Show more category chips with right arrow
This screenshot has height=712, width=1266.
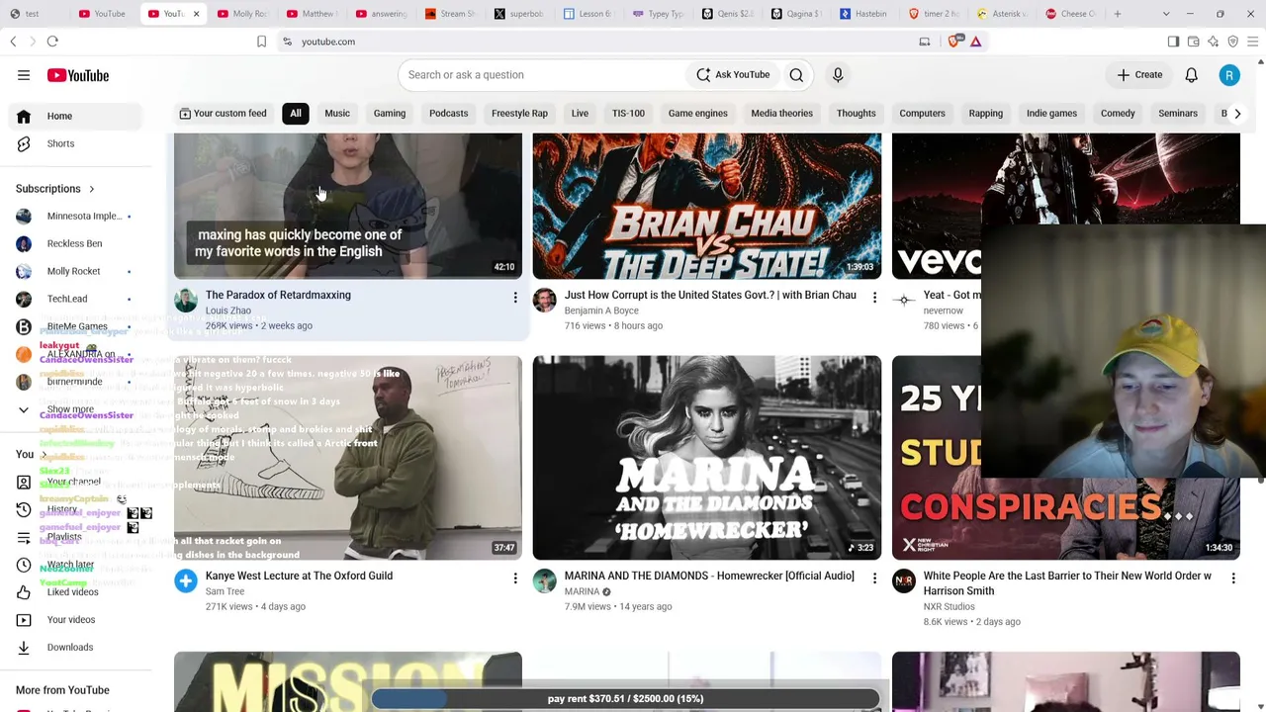1237,114
